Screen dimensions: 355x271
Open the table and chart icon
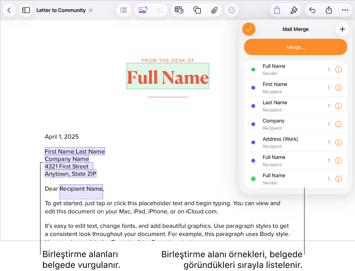(x=179, y=10)
